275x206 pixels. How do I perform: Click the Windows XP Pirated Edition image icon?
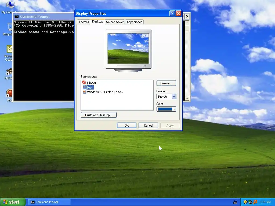click(85, 92)
